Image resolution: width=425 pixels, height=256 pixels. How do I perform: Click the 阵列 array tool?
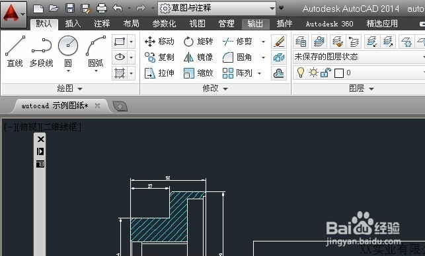pyautogui.click(x=237, y=73)
